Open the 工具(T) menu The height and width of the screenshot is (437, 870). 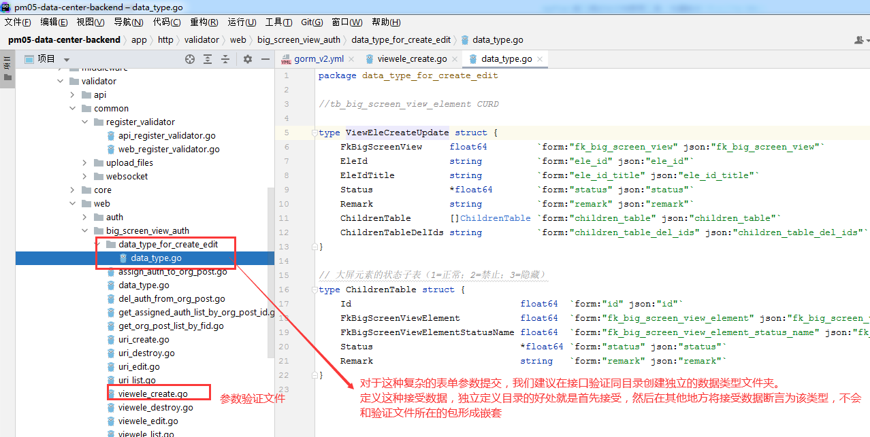(x=278, y=22)
